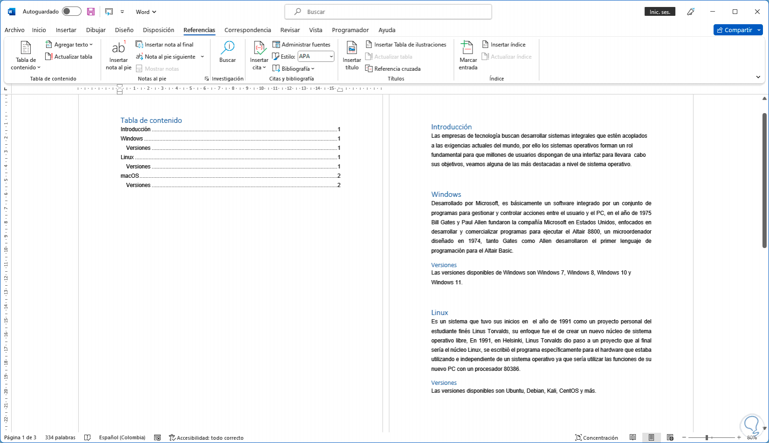Click Insertar nota al final

(165, 45)
